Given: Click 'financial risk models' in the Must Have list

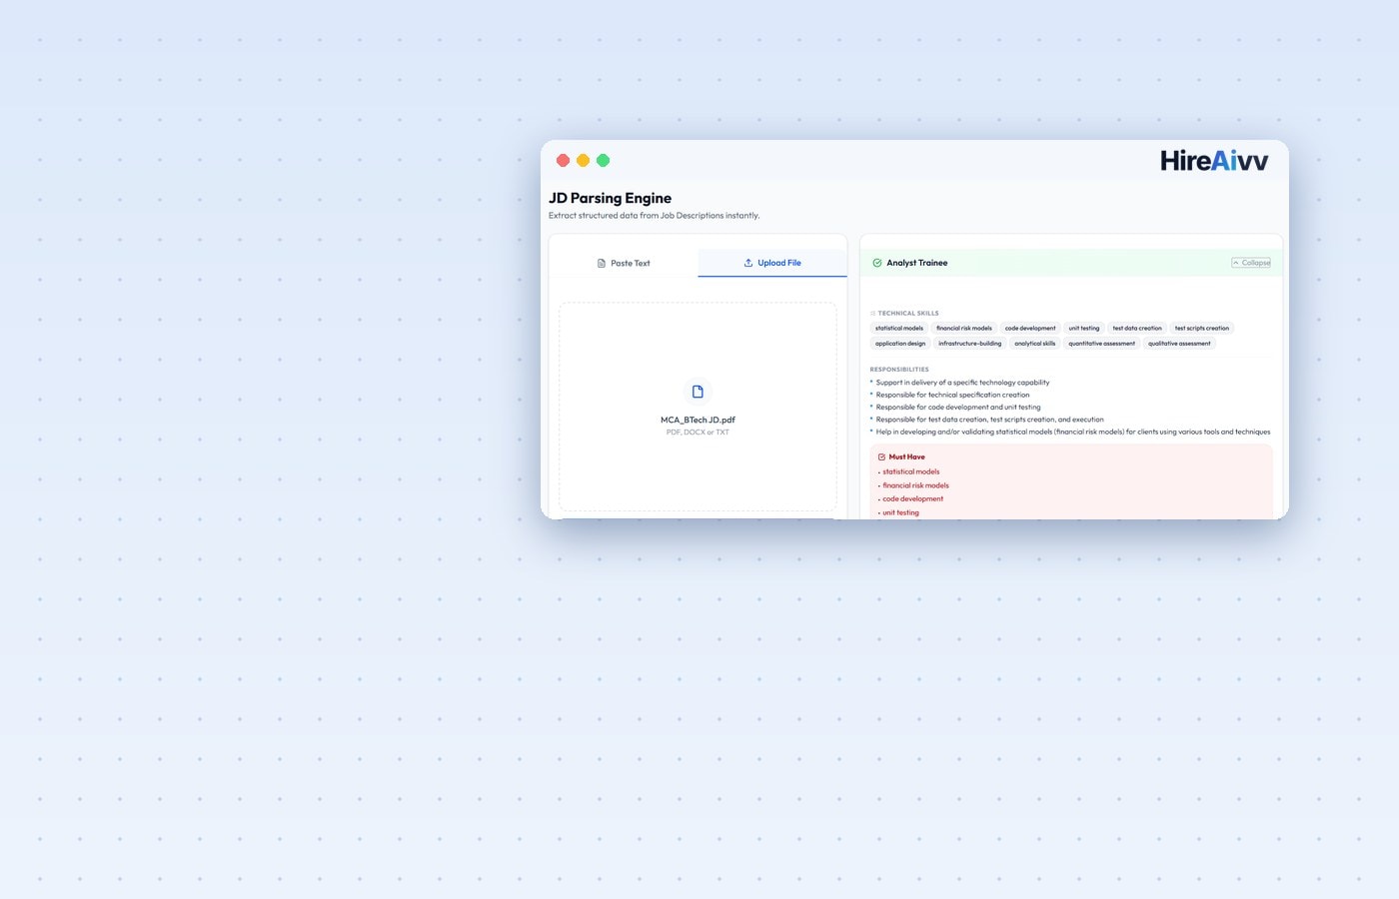Looking at the screenshot, I should [x=915, y=485].
